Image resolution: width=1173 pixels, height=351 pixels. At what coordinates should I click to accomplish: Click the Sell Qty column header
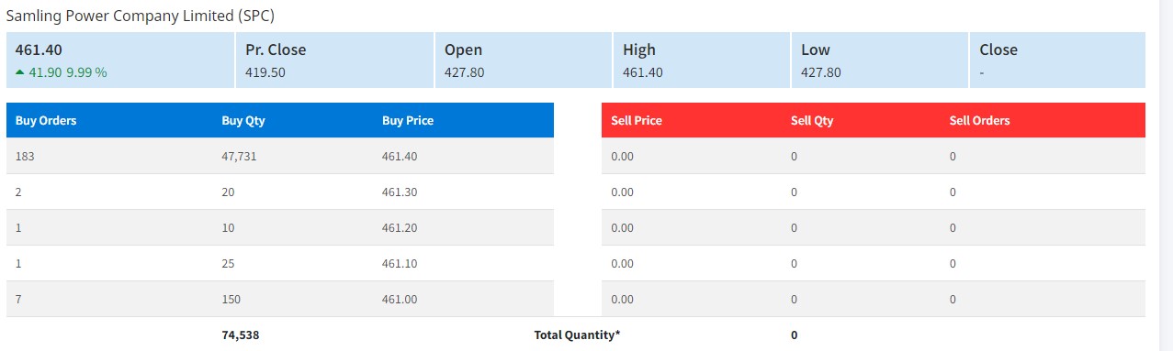(812, 120)
